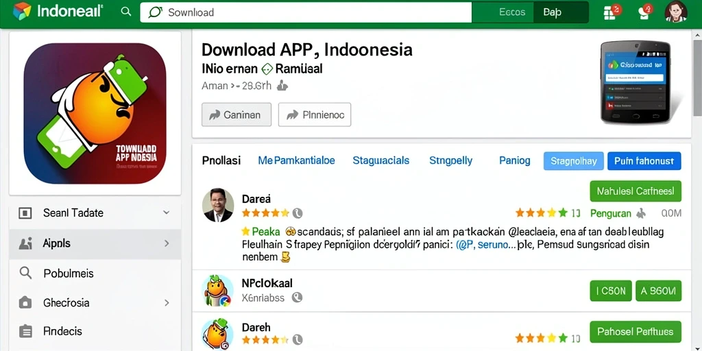Viewport: 702px width, 351px height.
Task: Open the user profile avatar
Action: coord(675,12)
